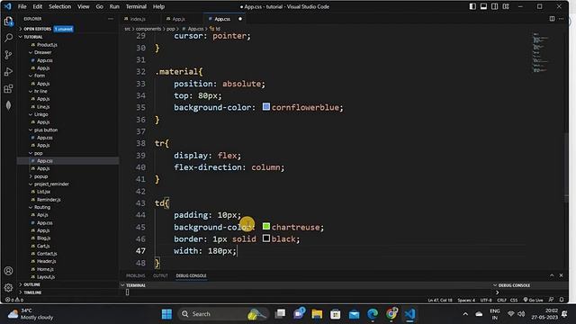Open the File menu
The width and height of the screenshot is (576, 324).
(x=22, y=6)
